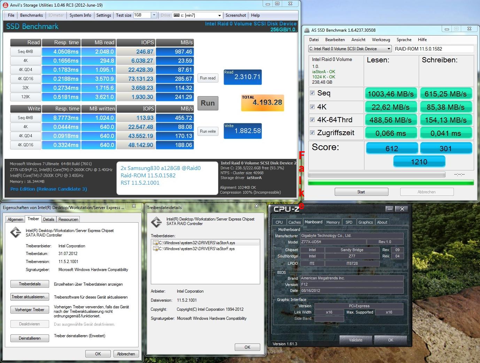Open the Help menu in Anvil's
Viewport: 480px width, 363px height.
pyautogui.click(x=255, y=15)
